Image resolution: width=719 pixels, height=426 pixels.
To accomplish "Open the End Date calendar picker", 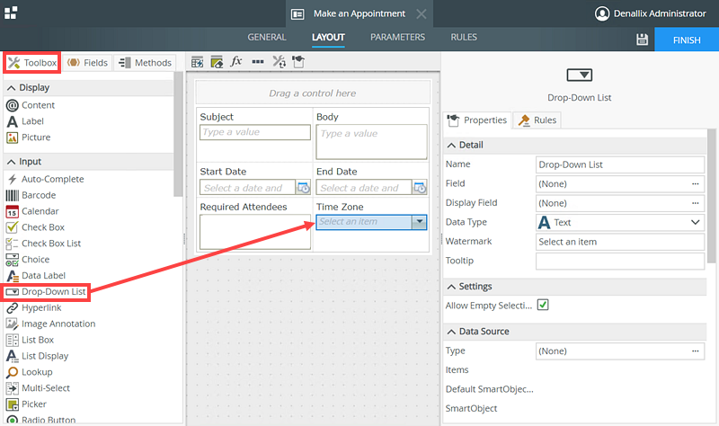I will (420, 188).
